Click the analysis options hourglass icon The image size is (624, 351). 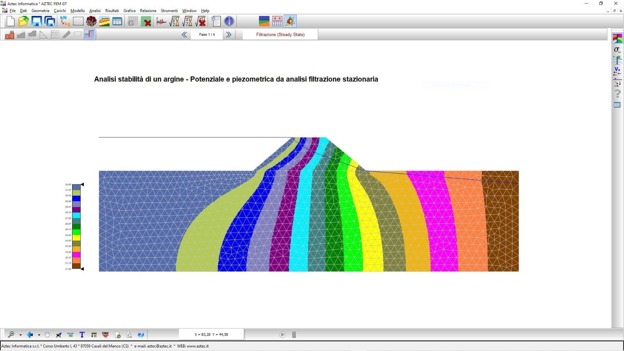pyautogui.click(x=174, y=21)
